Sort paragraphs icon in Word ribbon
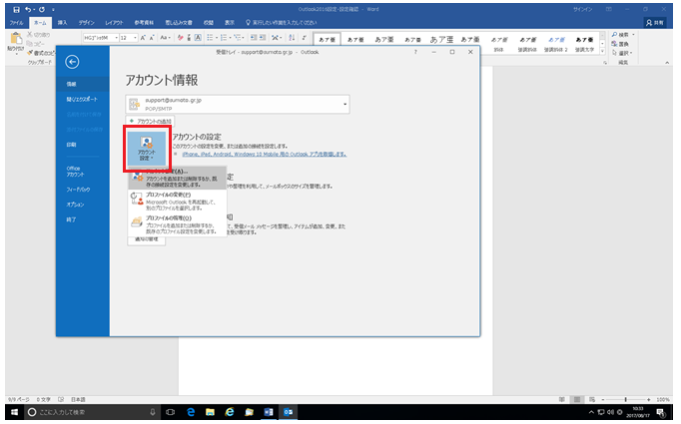This screenshot has width=681, height=424. [292, 38]
